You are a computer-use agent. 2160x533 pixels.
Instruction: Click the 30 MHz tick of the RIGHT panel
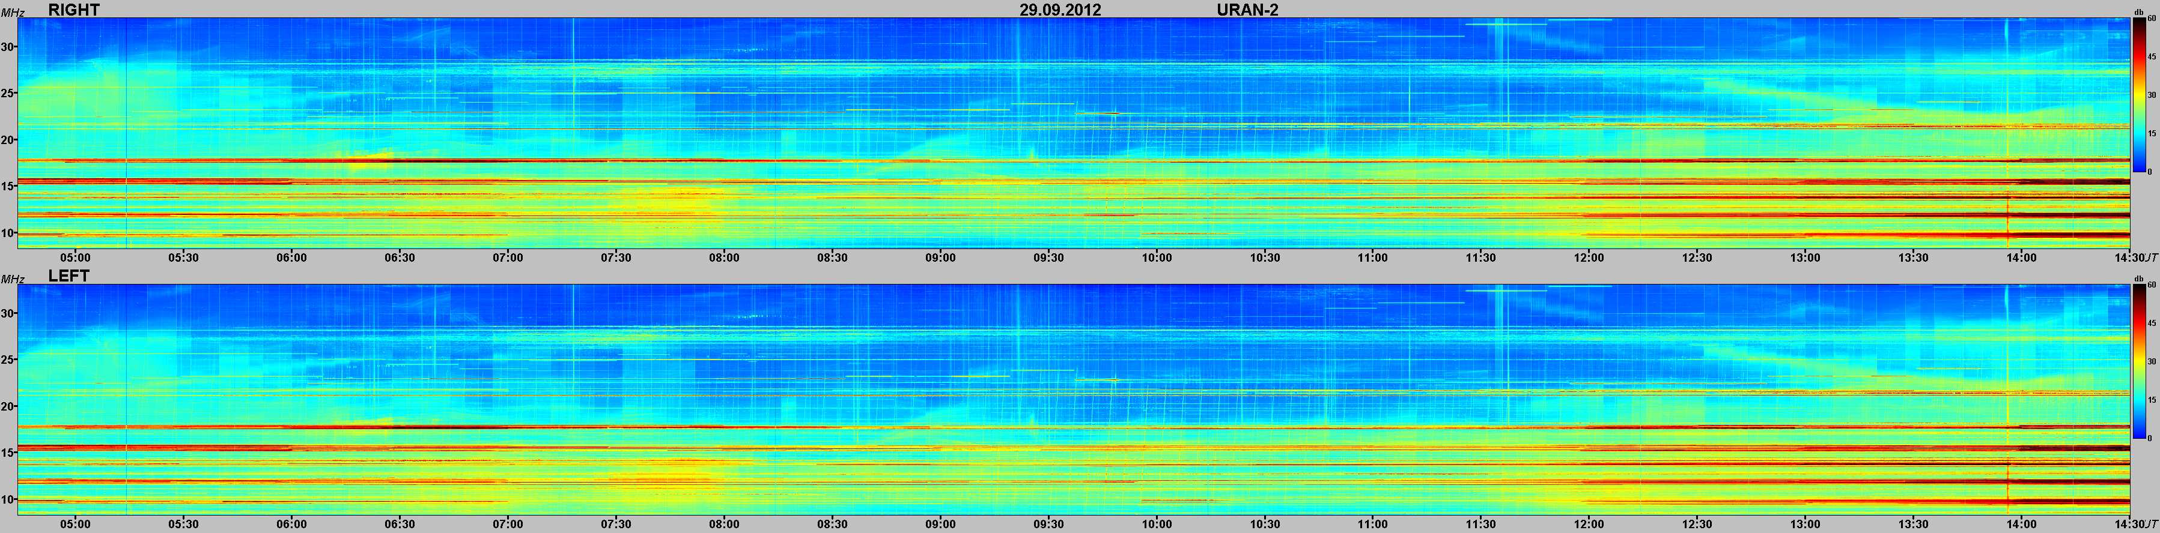(x=8, y=47)
